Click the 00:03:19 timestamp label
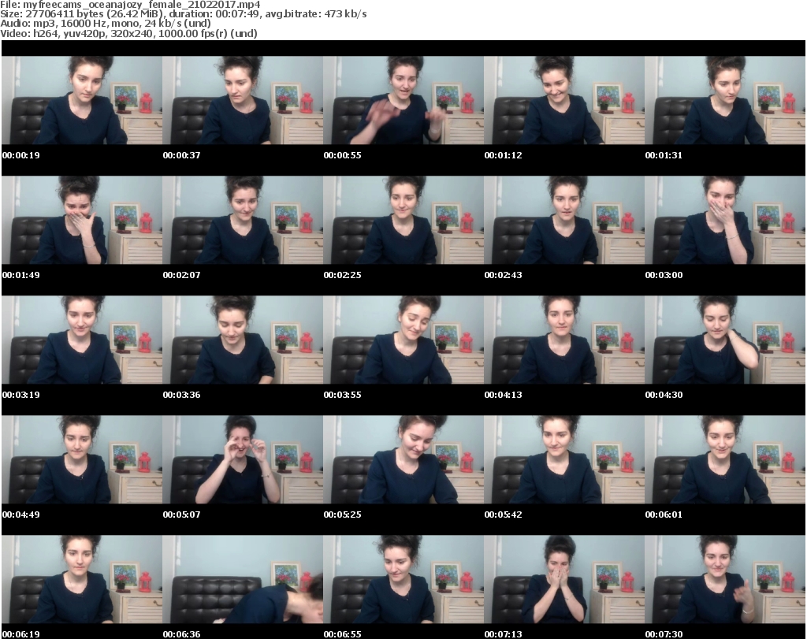 tap(21, 395)
